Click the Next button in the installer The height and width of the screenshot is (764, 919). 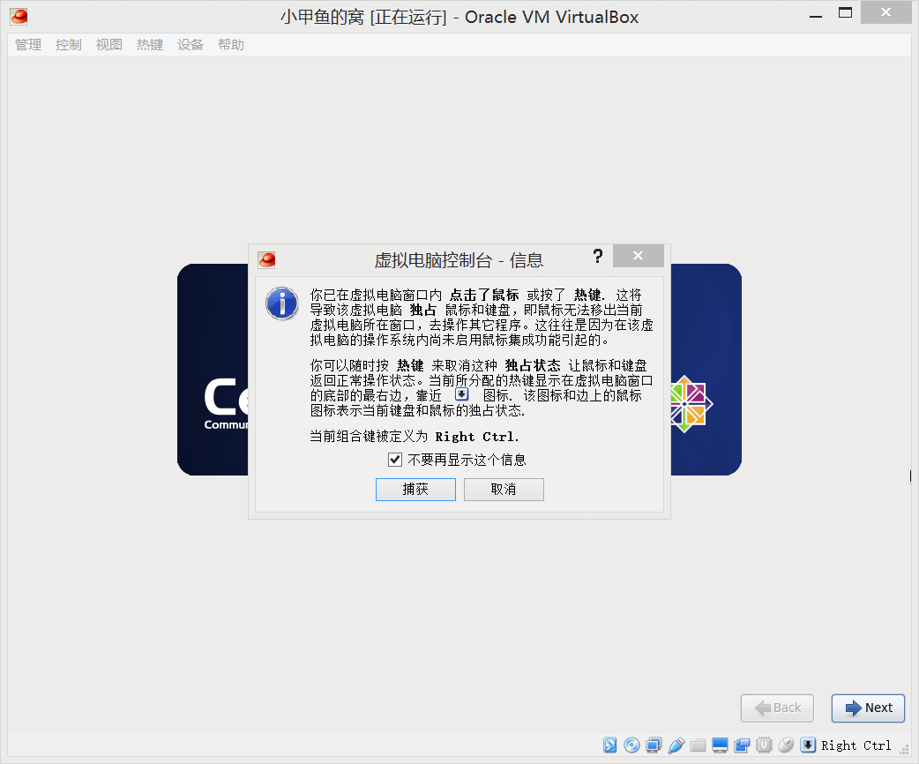coord(868,708)
